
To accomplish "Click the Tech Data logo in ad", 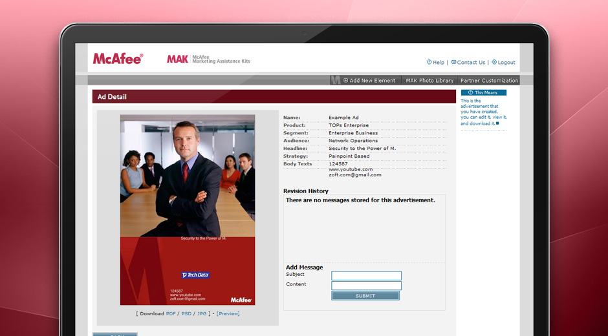I will (x=195, y=275).
